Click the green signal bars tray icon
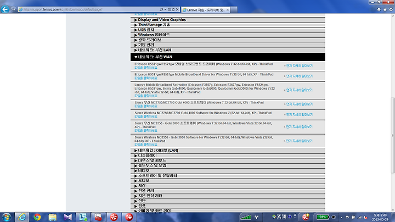Viewport: 395px width, 222px height. point(246,217)
